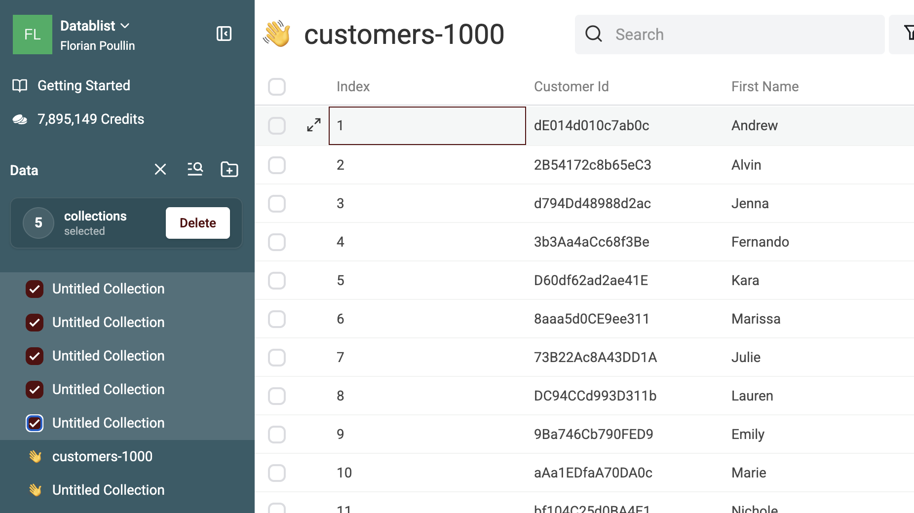The image size is (914, 513).
Task: Select the row 5 Kara checkbox
Action: 277,281
